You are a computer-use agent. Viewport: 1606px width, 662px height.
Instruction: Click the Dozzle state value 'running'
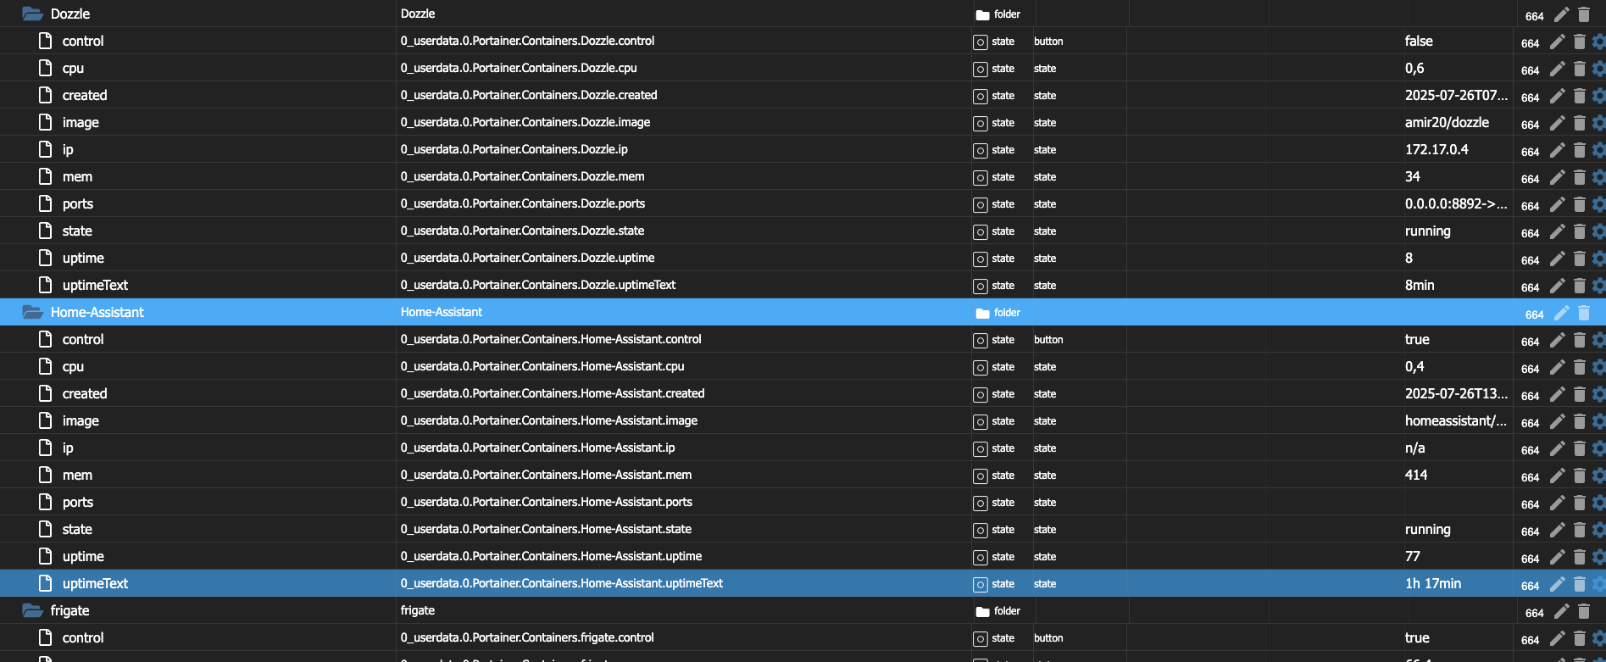click(x=1428, y=231)
